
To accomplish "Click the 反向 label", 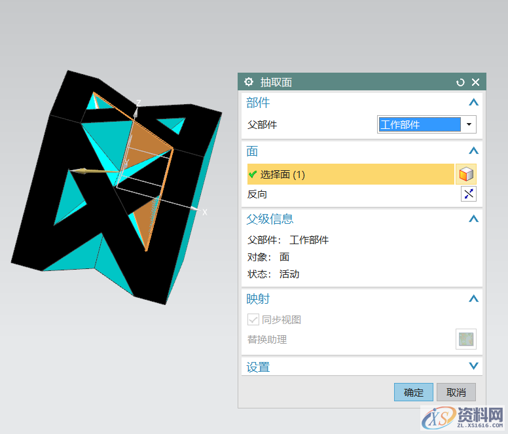I will click(257, 194).
